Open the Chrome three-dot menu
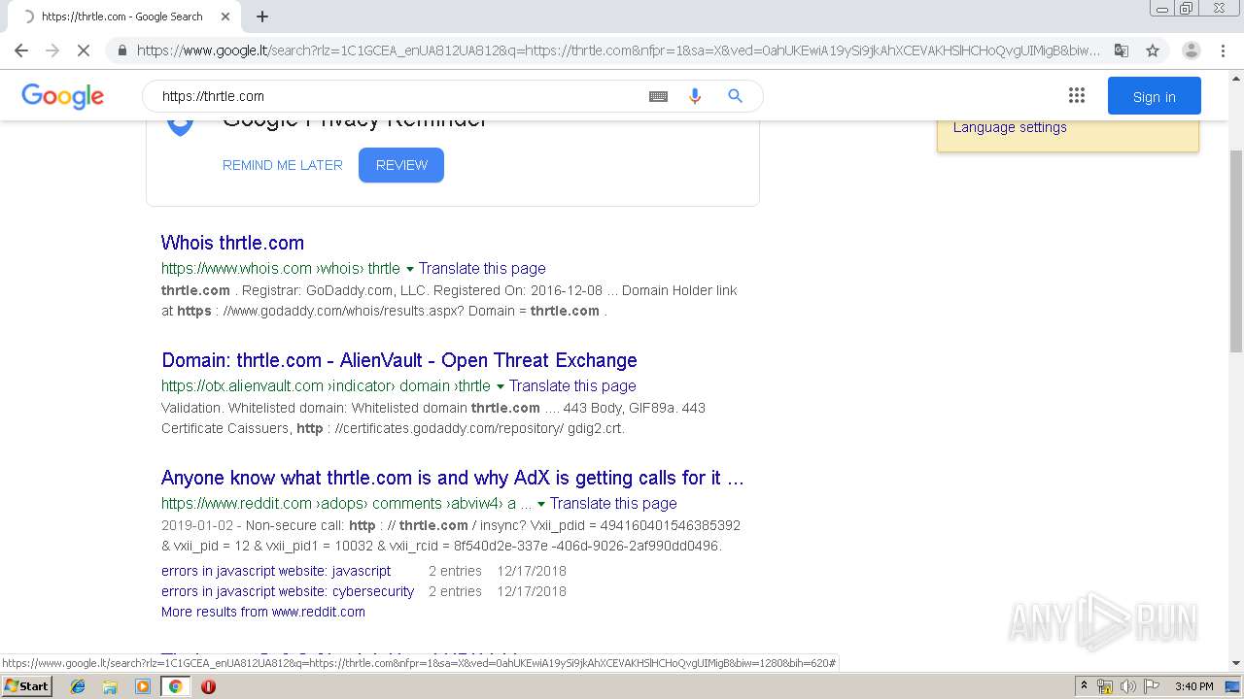 pos(1223,50)
